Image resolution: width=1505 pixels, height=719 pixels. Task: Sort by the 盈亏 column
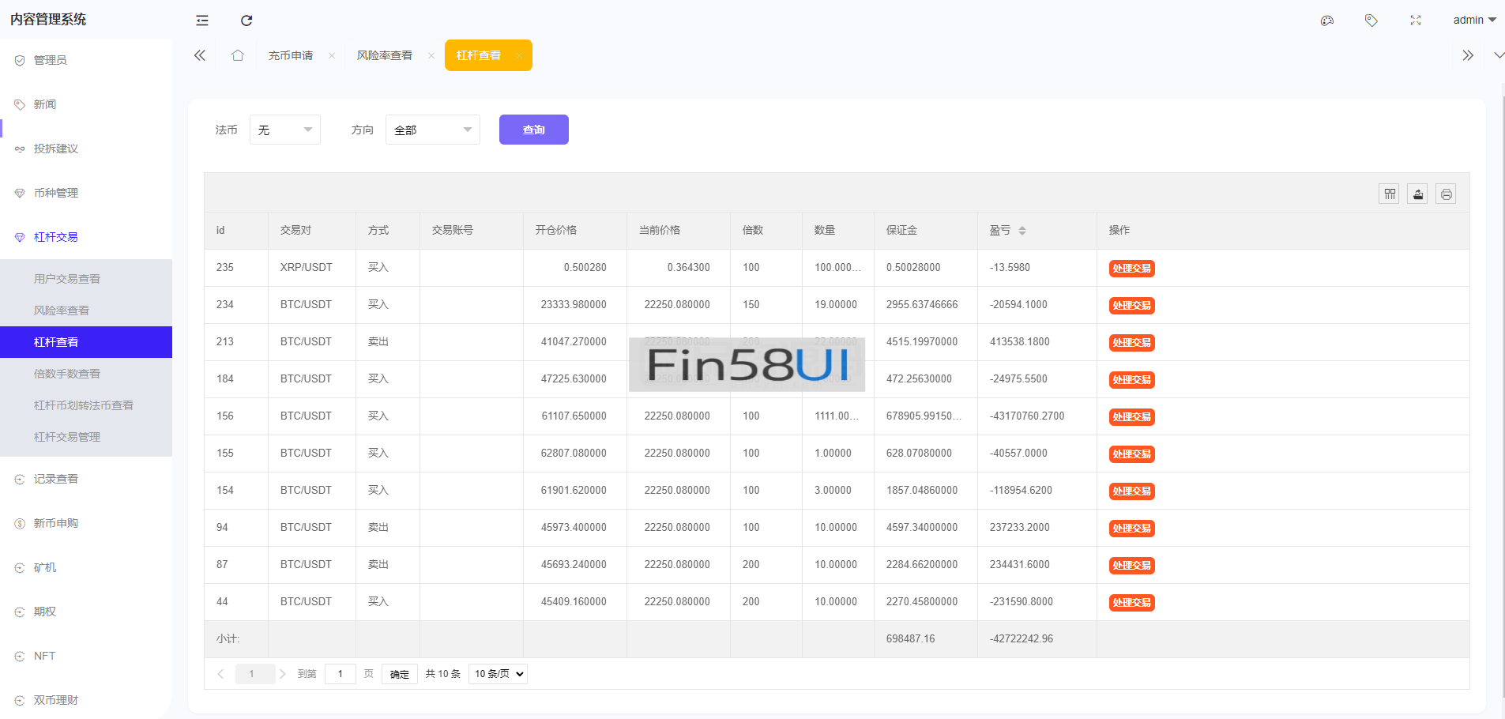1022,231
